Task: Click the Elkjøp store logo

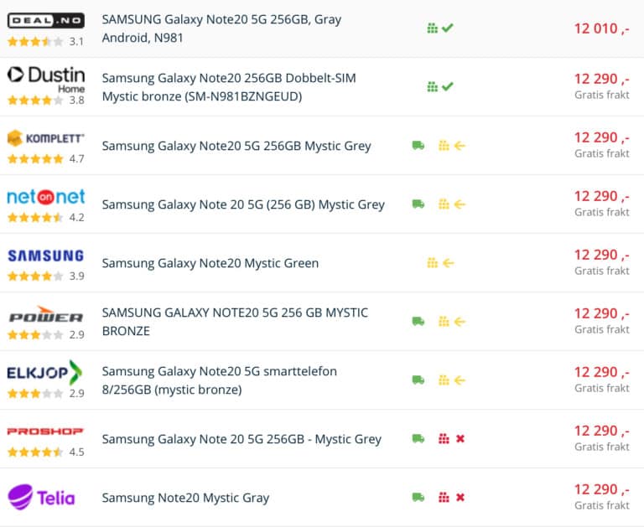Action: click(44, 372)
